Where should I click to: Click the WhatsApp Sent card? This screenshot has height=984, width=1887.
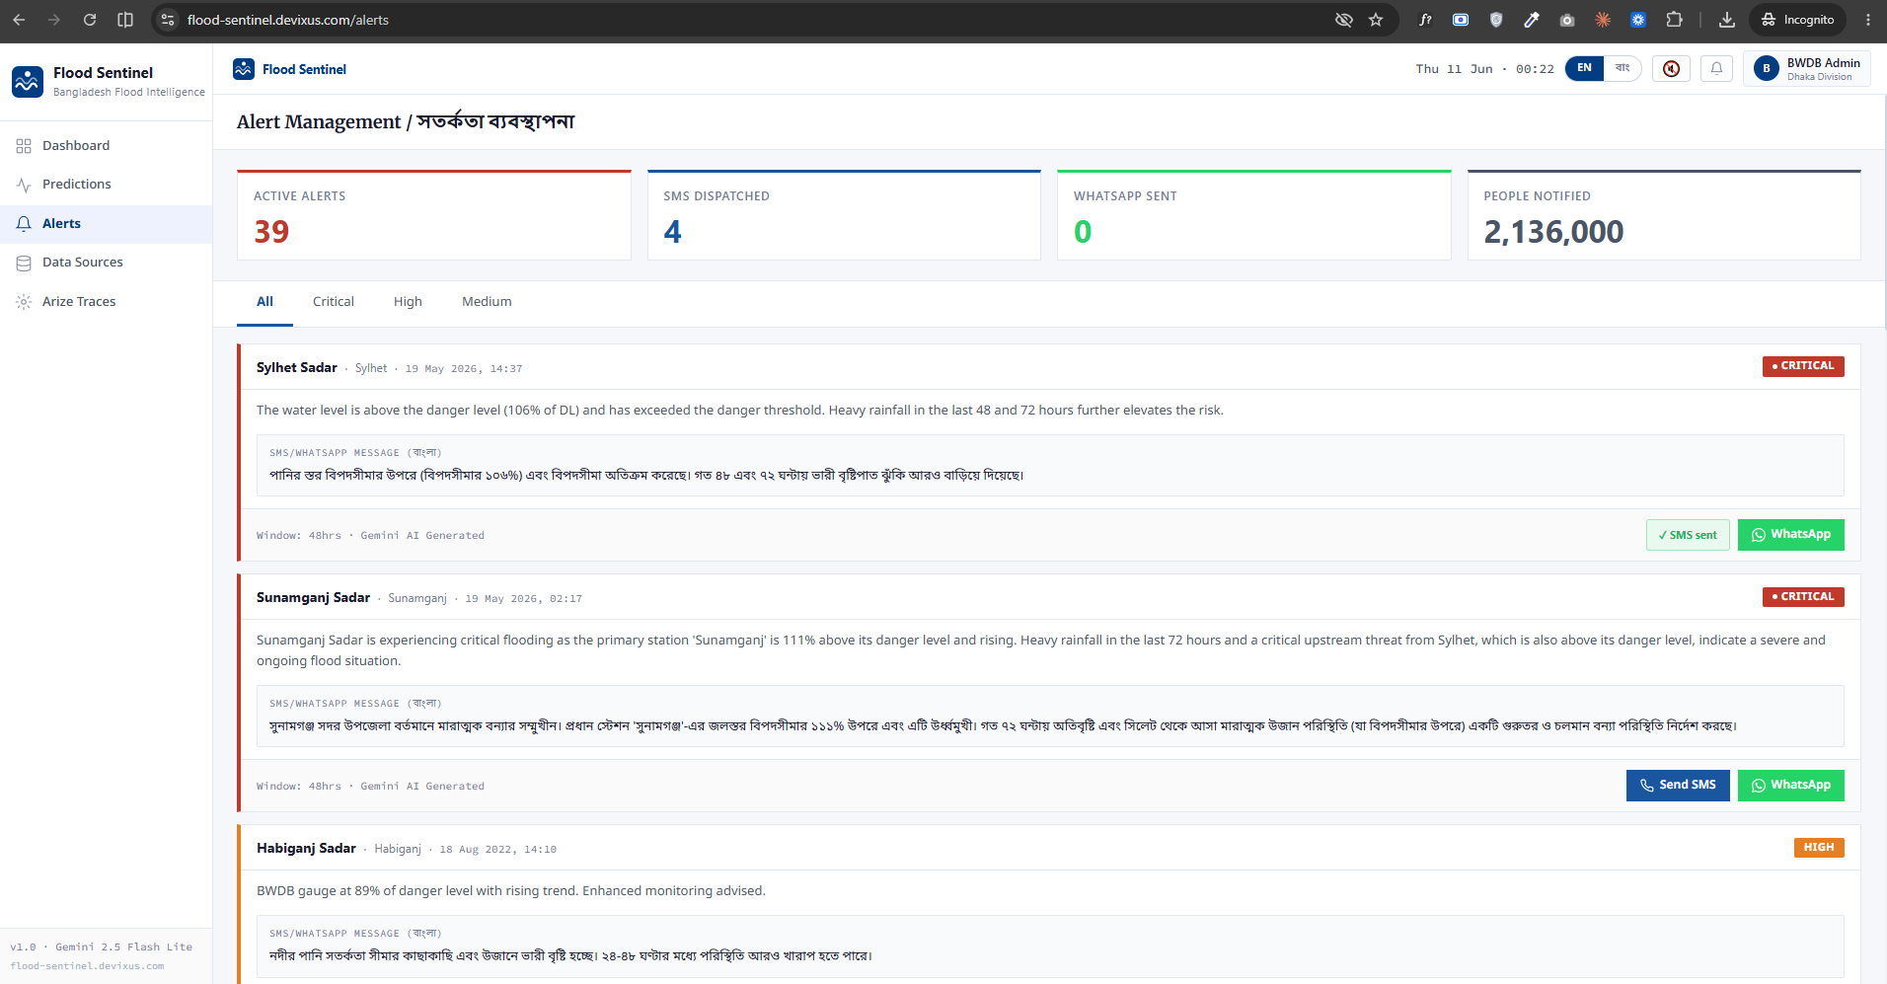pyautogui.click(x=1253, y=215)
